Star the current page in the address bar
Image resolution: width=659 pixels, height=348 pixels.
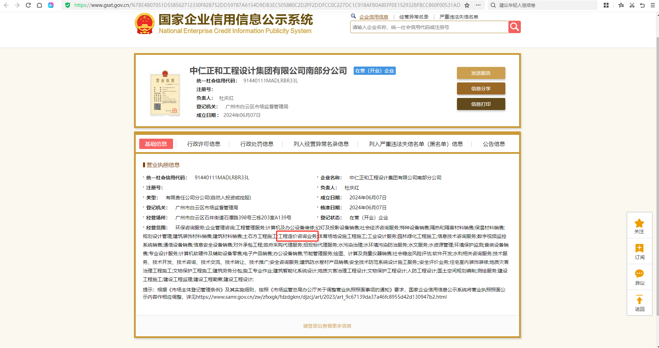point(467,5)
